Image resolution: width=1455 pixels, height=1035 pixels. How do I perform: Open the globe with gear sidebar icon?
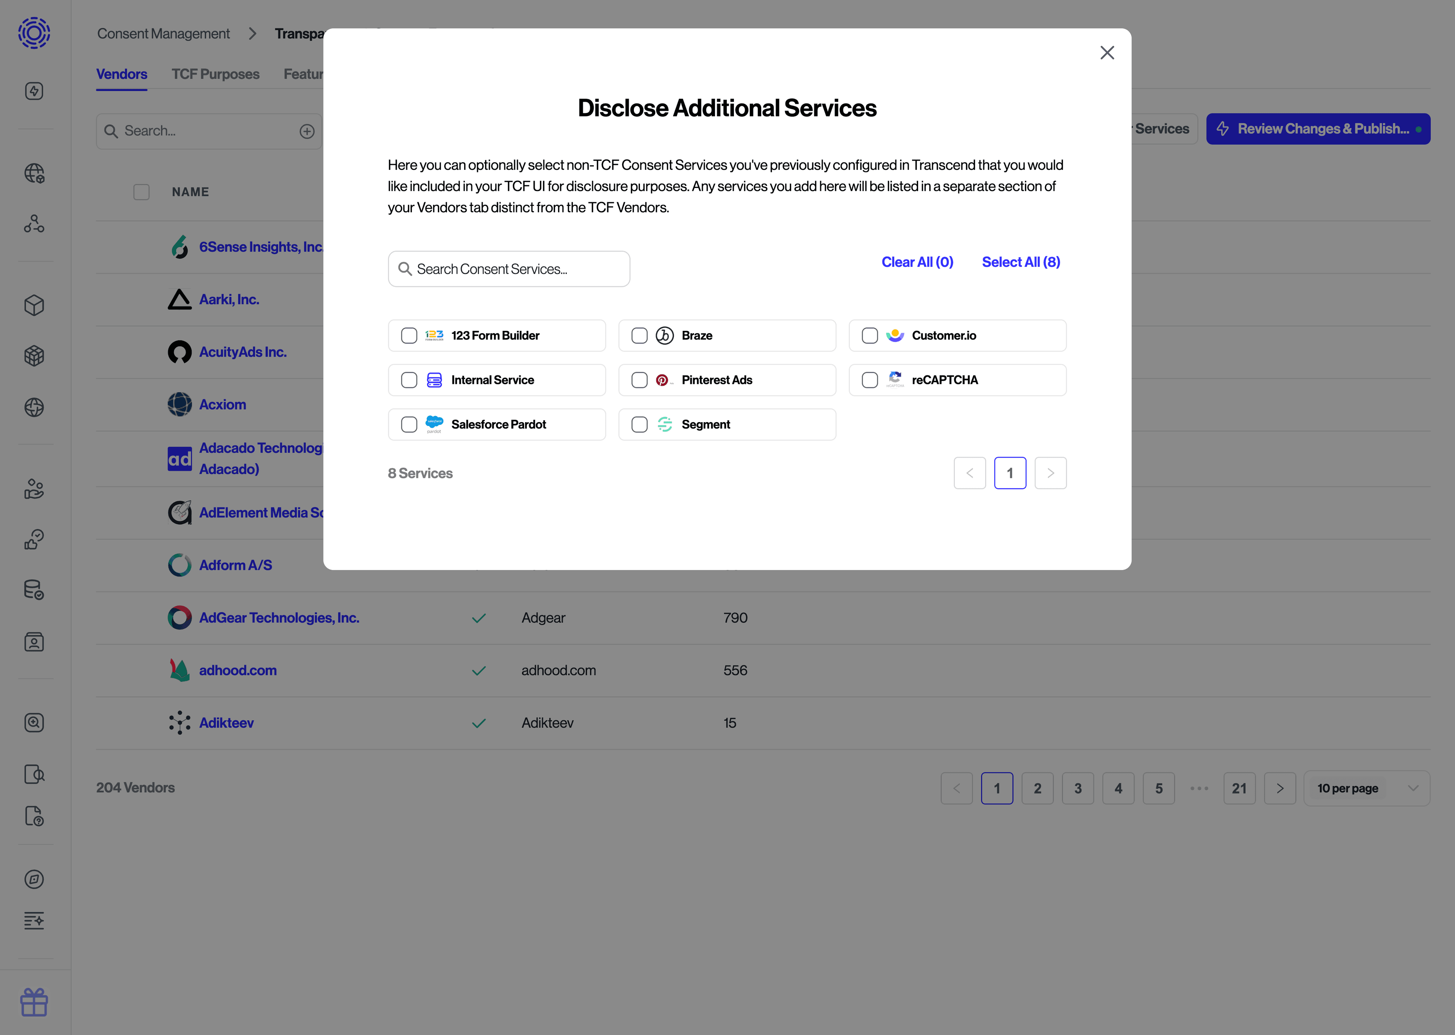click(34, 173)
